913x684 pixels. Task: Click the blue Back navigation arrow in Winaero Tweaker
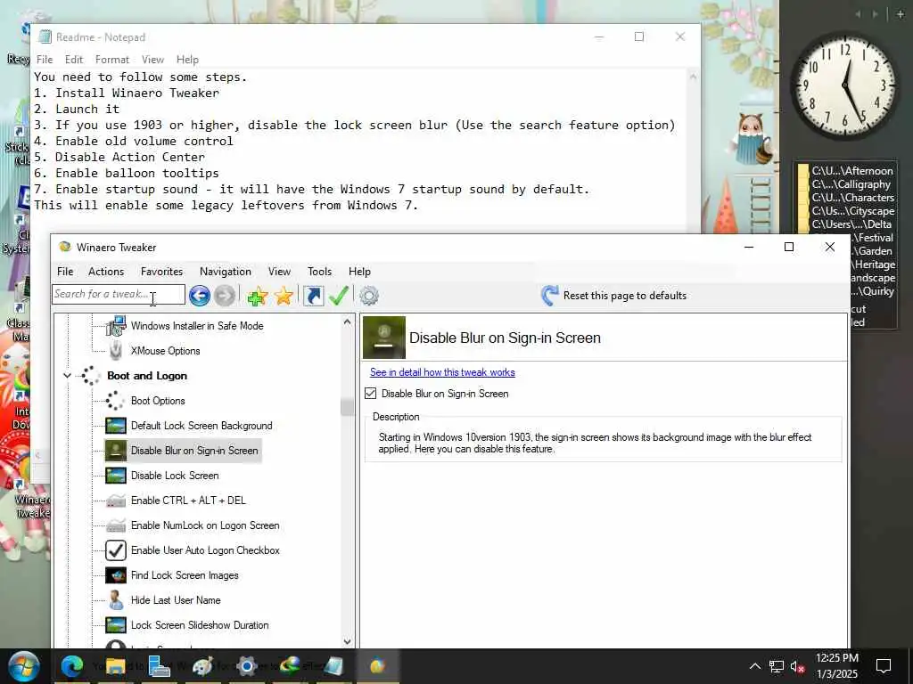(x=199, y=296)
